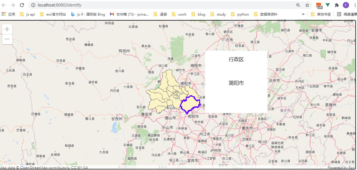
Task: Toggle the bookmark star for this page
Action: click(307, 5)
